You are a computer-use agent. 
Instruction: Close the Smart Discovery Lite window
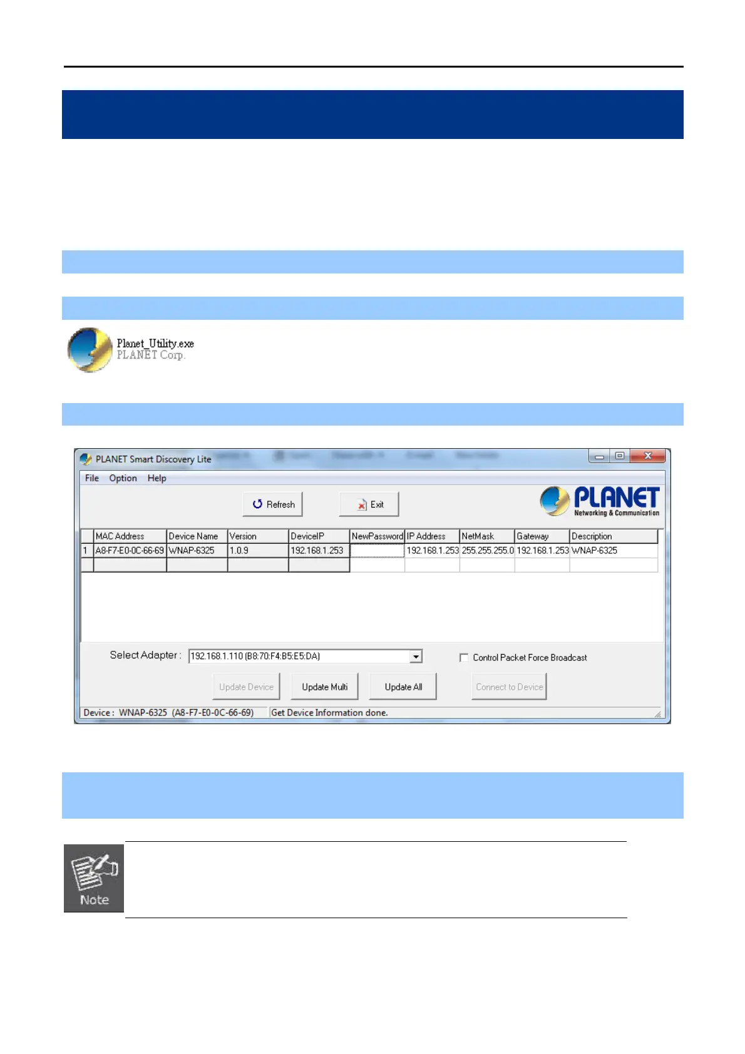click(648, 456)
